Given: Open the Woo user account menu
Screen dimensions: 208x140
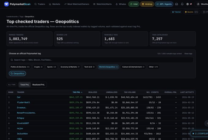Looking at the screenshot, I should pos(202,4).
